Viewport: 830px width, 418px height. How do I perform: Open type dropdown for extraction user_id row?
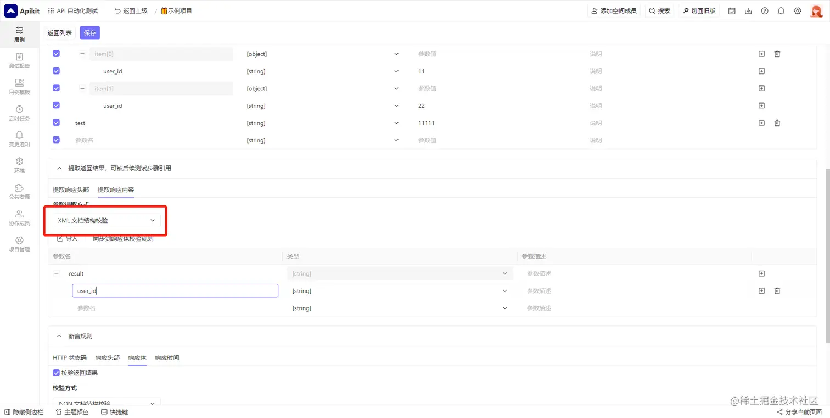click(x=400, y=291)
